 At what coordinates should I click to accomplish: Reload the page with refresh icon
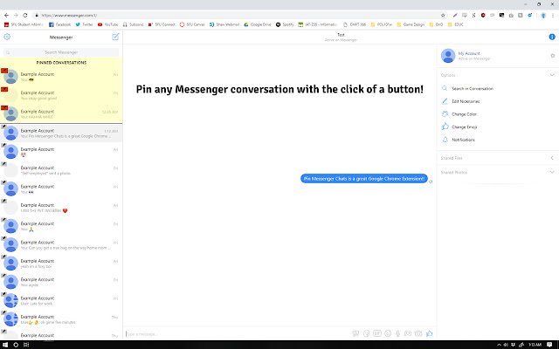25,16
